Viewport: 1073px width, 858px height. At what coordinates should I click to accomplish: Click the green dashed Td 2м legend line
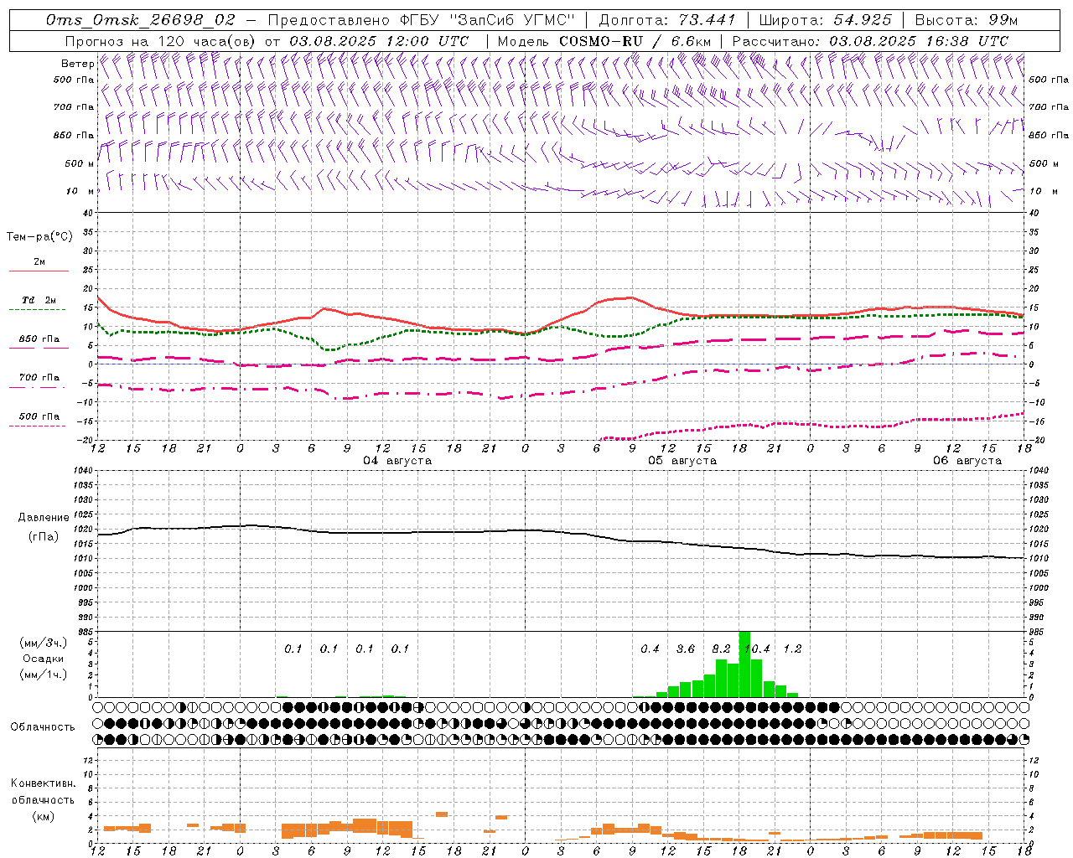click(x=39, y=309)
